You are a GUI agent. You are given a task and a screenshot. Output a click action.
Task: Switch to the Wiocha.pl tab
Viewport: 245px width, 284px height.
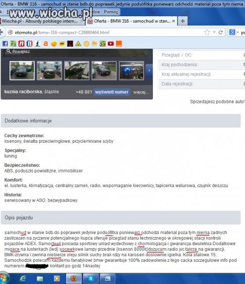[x=42, y=21]
